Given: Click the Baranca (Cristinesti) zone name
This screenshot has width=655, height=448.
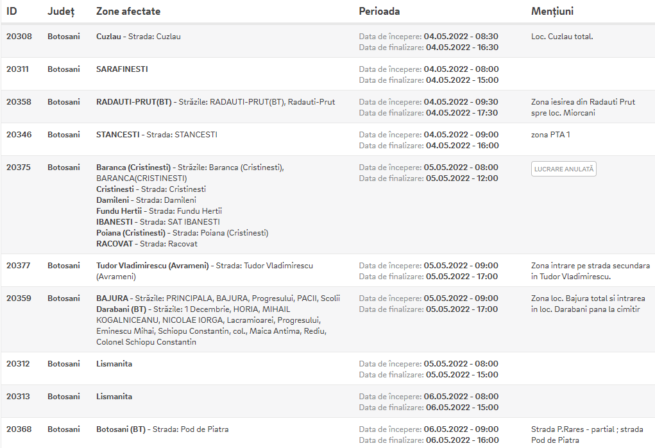Looking at the screenshot, I should (x=133, y=168).
